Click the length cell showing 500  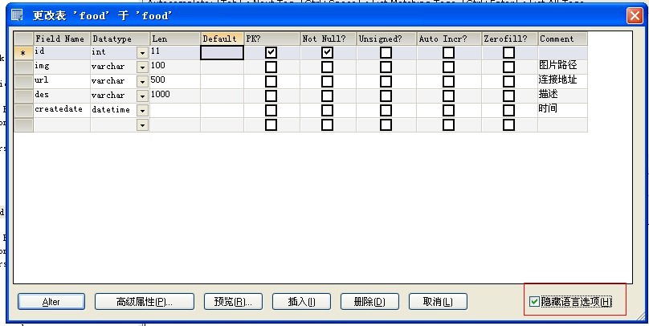(x=175, y=82)
